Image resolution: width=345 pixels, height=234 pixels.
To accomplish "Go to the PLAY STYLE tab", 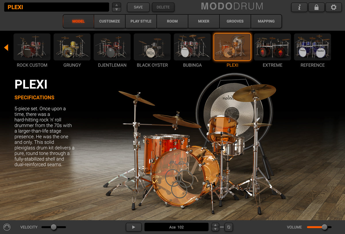I will pos(141,21).
